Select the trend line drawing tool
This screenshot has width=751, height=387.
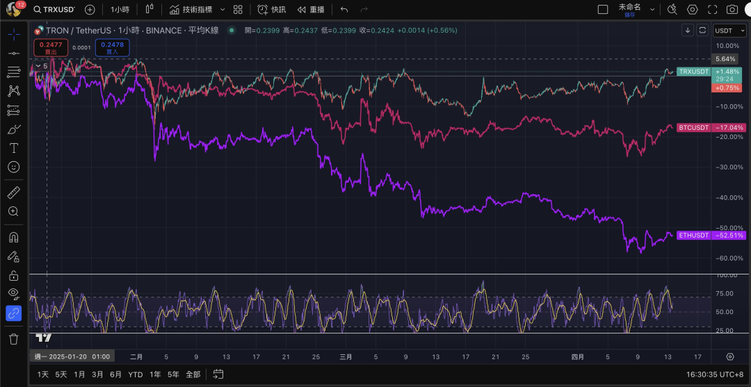[x=14, y=53]
